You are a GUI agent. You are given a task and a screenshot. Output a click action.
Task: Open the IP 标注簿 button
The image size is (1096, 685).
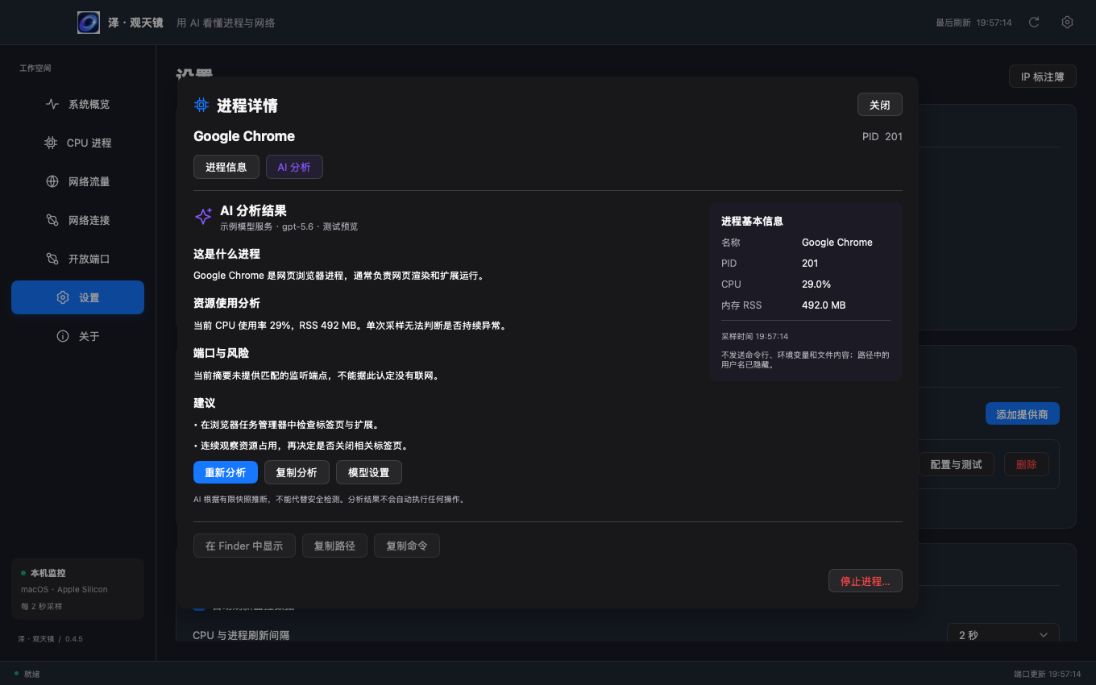(x=1043, y=77)
